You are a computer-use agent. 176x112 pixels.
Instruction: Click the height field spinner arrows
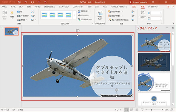(x=161, y=13)
